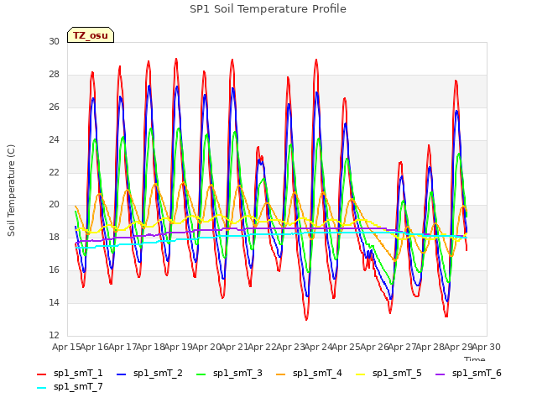Select the sp1_smT_5 legend label
Viewport: 537px width, 403px height.
(397, 374)
